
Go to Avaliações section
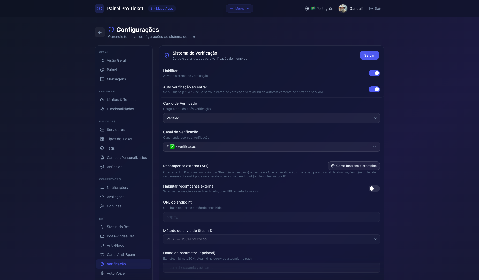tap(124, 197)
